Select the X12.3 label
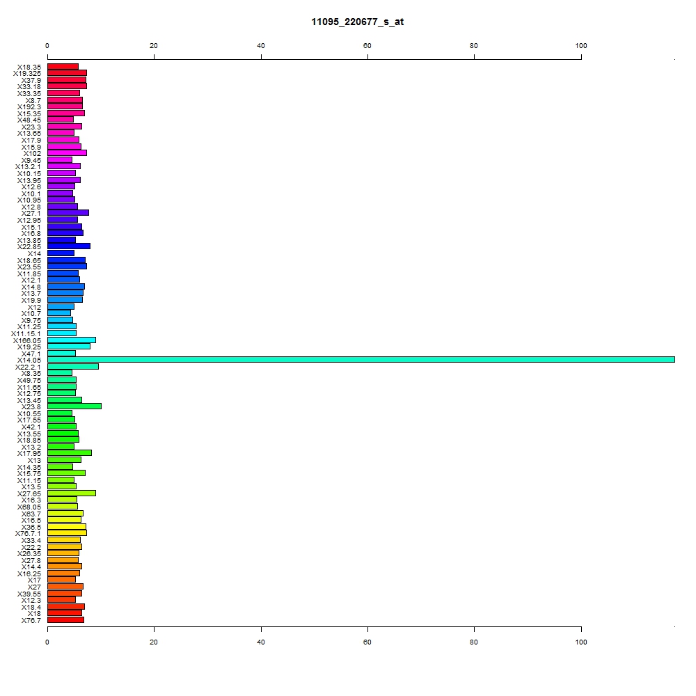The image size is (696, 696). coord(31,600)
